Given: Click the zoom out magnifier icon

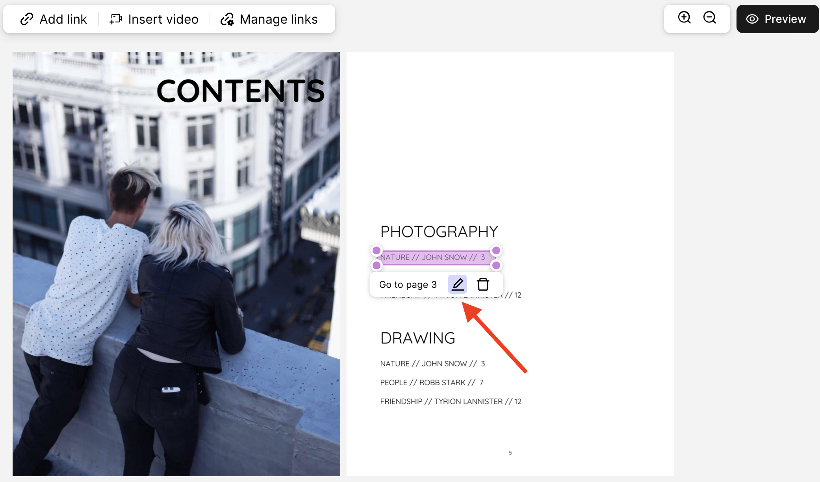Looking at the screenshot, I should click(x=710, y=18).
